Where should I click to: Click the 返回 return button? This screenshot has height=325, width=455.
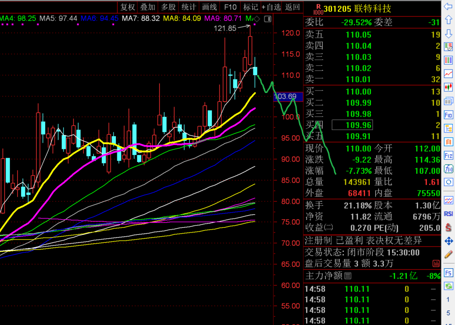(x=292, y=7)
